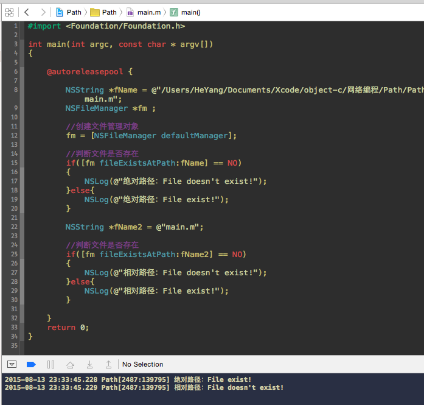Screen dimensions: 424x405
Task: Toggle breakpoints activation button
Action: (x=31, y=364)
